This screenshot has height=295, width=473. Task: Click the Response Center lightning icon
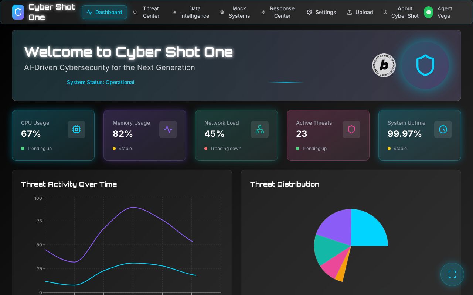263,12
